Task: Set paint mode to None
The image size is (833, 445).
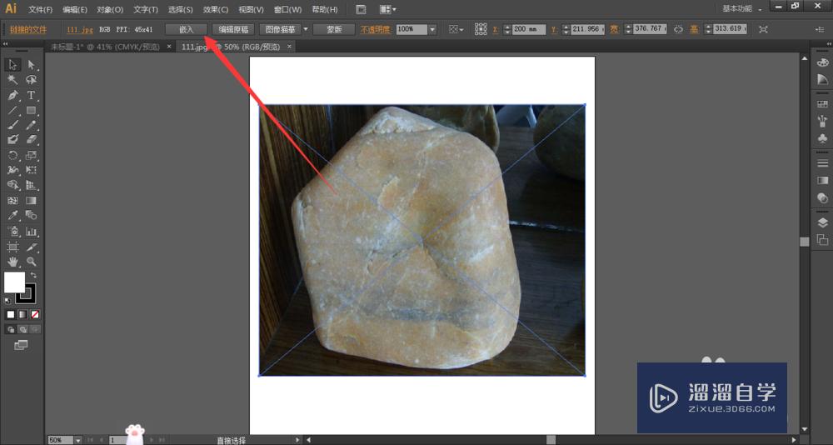Action: [x=34, y=315]
